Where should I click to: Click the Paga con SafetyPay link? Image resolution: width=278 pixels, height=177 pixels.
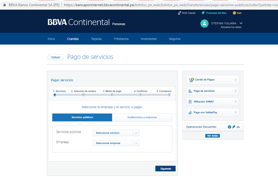(x=205, y=112)
